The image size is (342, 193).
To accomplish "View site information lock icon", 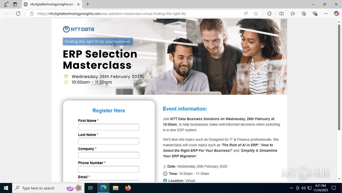I will pyautogui.click(x=32, y=14).
